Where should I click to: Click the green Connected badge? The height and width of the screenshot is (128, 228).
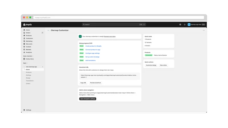click(148, 55)
